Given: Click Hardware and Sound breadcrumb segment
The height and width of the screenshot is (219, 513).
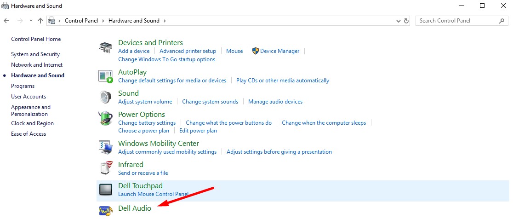Looking at the screenshot, I should point(134,21).
